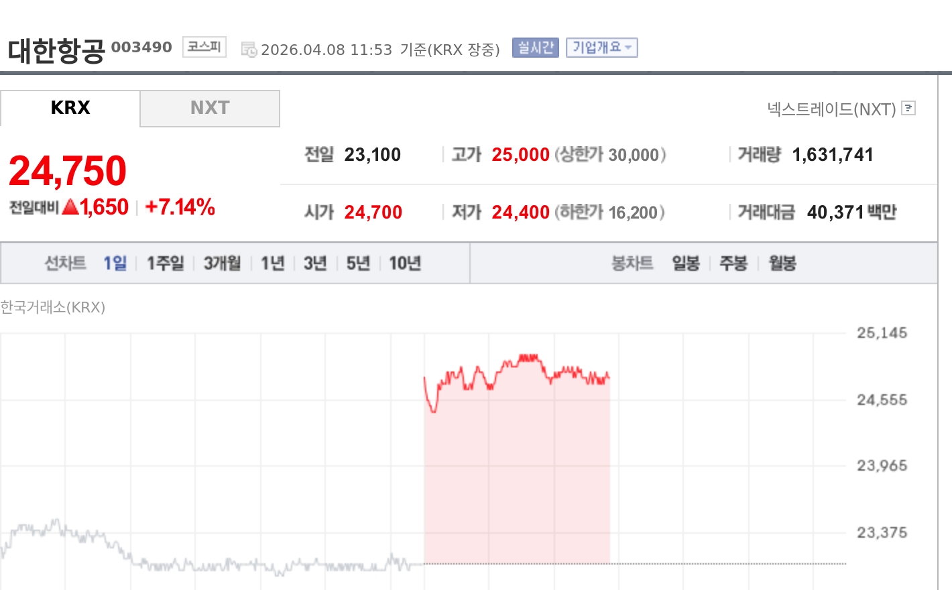Open the 일봉 daily candle chart
952x590 pixels.
[x=686, y=263]
